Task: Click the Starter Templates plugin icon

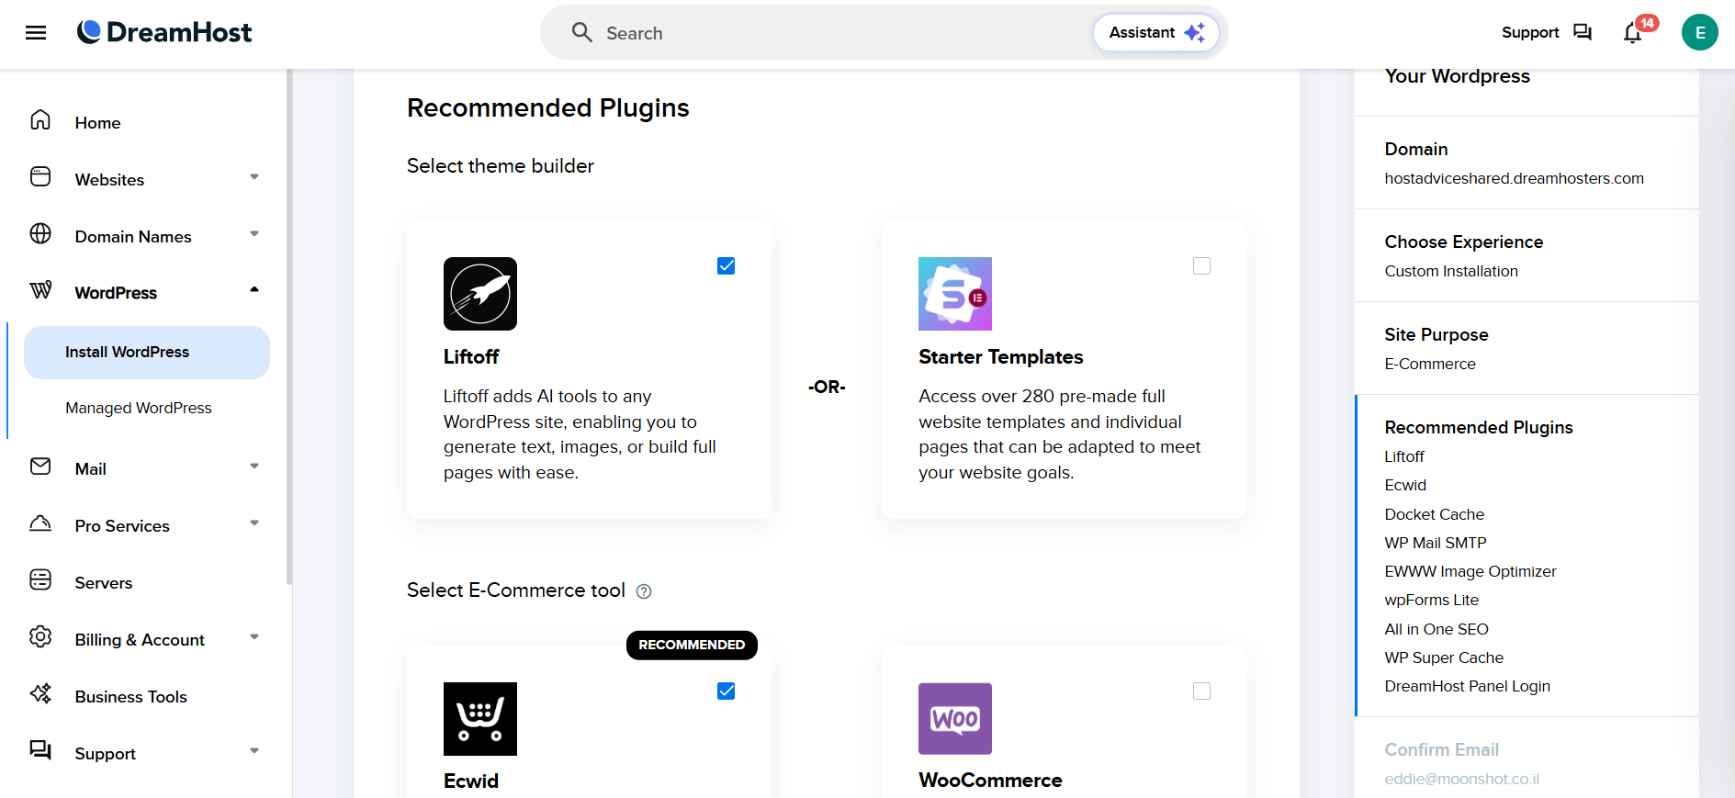Action: tap(955, 294)
